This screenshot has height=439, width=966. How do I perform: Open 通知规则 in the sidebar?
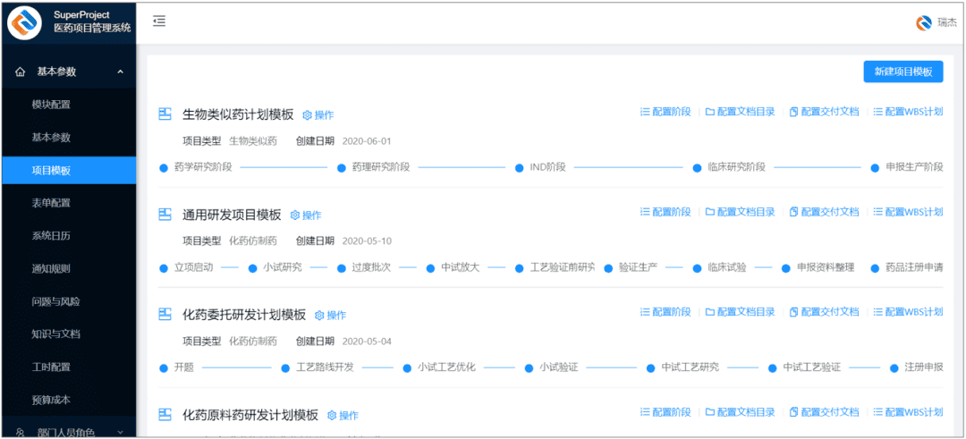(x=51, y=268)
